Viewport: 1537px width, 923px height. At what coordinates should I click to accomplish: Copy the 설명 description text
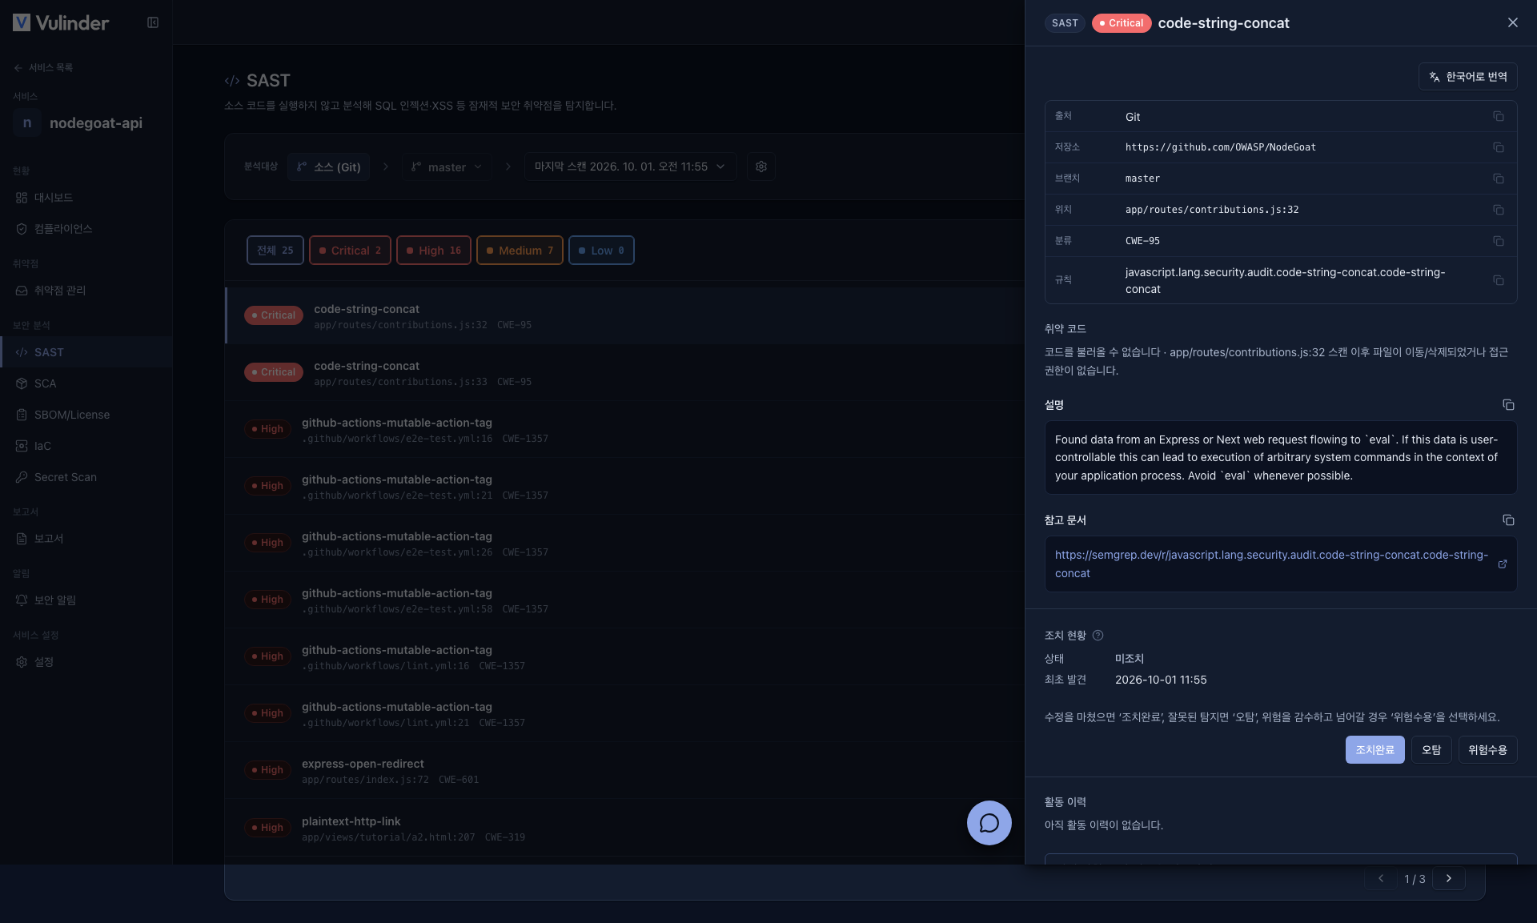click(1508, 405)
